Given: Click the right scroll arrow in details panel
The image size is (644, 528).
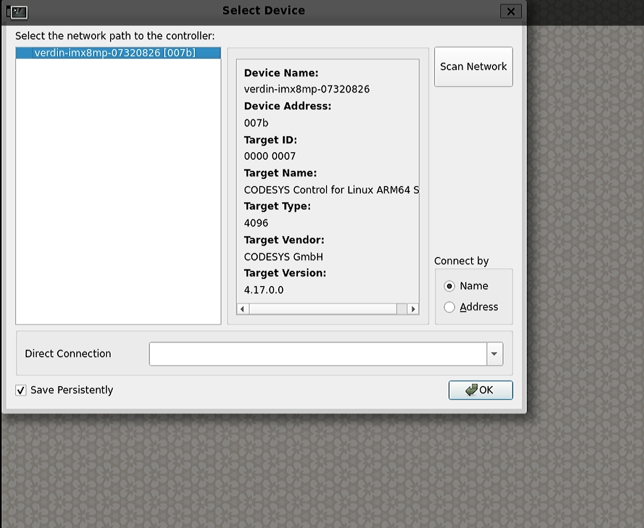Looking at the screenshot, I should [x=413, y=309].
